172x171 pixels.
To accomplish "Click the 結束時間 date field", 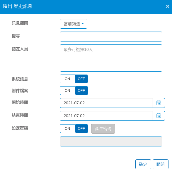I will point(106,116).
